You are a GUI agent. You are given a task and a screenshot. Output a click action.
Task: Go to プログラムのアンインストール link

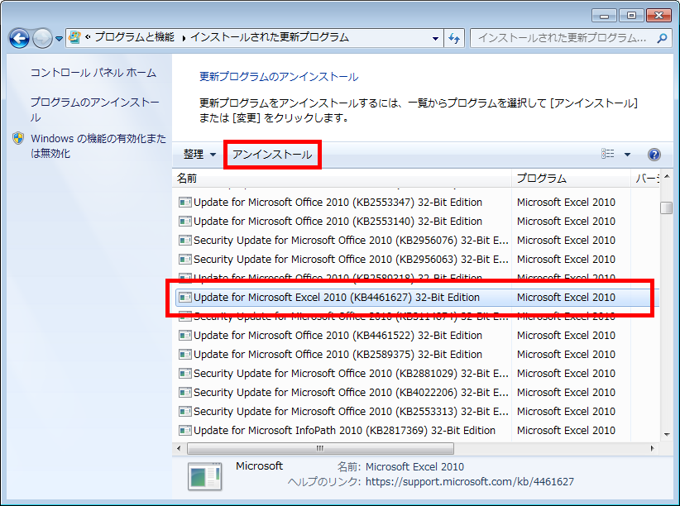click(95, 110)
